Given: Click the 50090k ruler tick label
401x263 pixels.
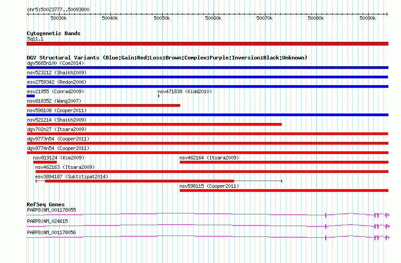Looking at the screenshot, I should 368,18.
